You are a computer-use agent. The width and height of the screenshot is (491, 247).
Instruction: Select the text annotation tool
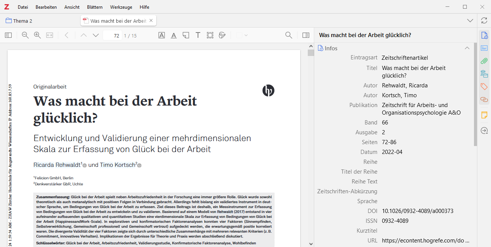coord(198,35)
